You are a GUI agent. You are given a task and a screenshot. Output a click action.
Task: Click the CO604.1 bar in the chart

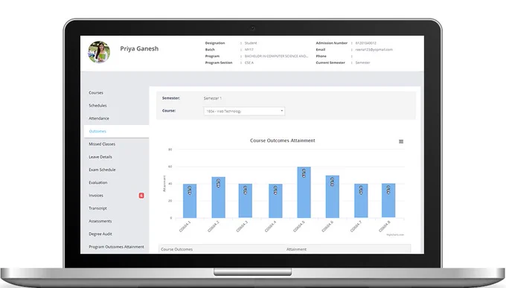(x=190, y=201)
